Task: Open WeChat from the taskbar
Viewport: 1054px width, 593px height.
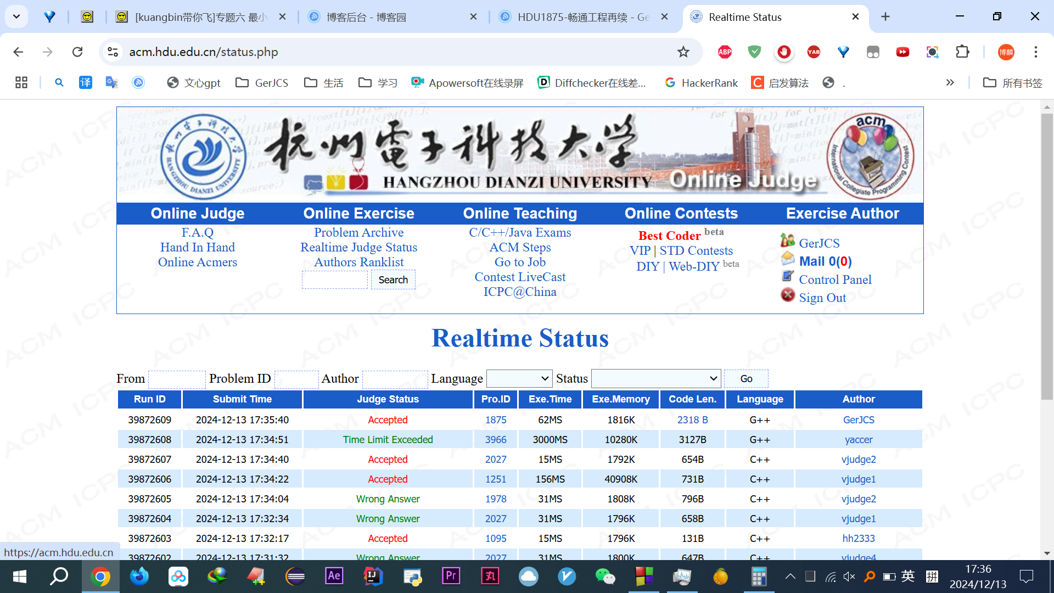Action: point(605,576)
